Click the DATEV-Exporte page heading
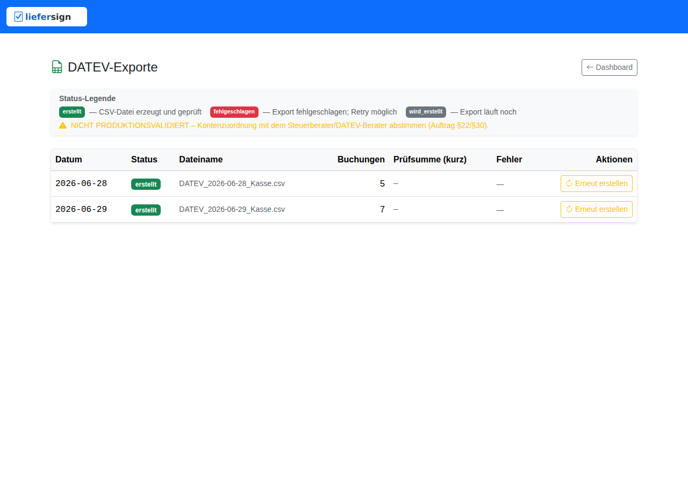This screenshot has width=688, height=484. click(x=113, y=67)
